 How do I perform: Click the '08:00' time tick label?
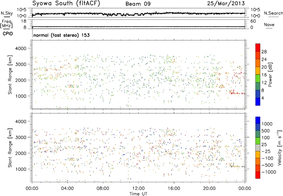point(103,189)
